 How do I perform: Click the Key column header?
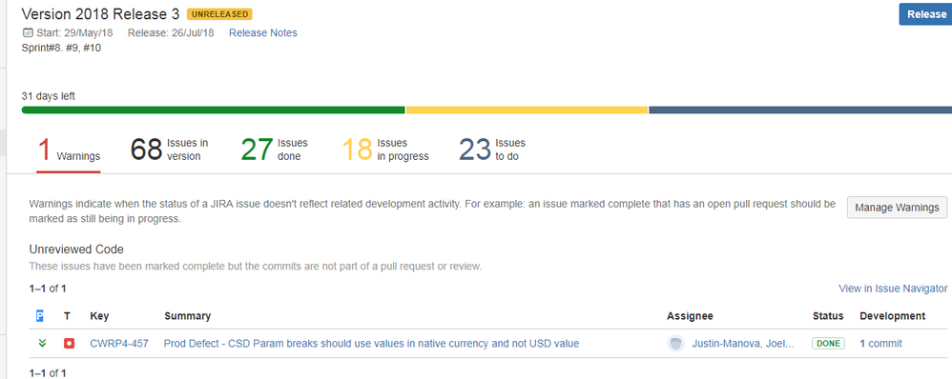pyautogui.click(x=99, y=316)
